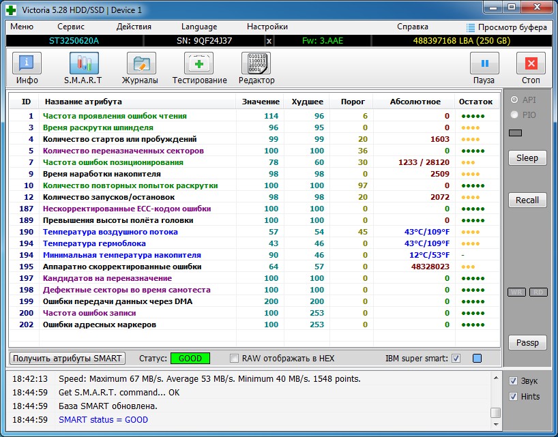Click the Passp button
This screenshot has width=558, height=437.
tap(527, 343)
